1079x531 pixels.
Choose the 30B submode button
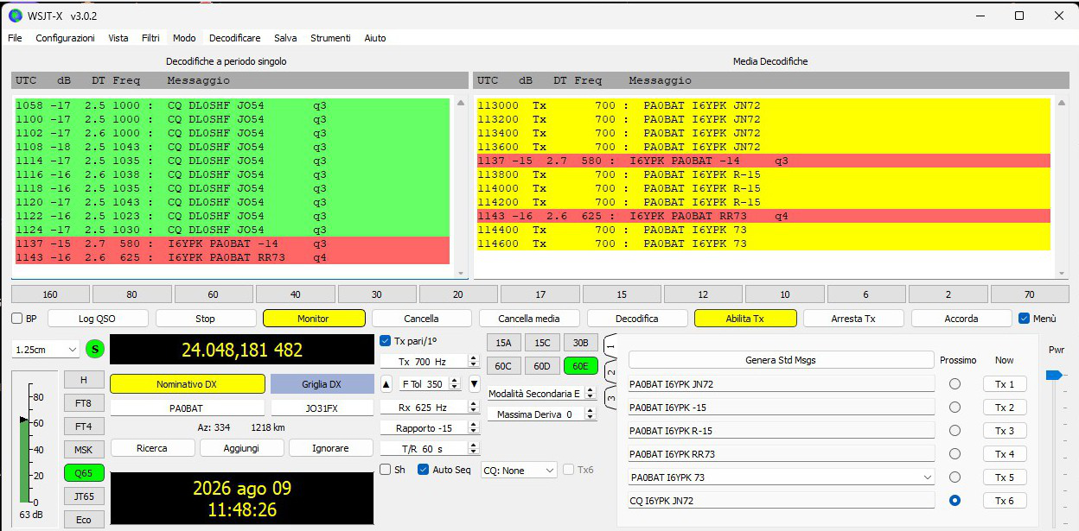[581, 342]
